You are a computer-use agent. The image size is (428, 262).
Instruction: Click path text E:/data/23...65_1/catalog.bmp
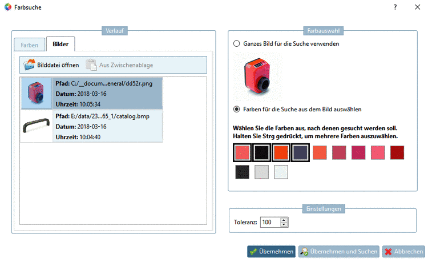click(x=110, y=116)
